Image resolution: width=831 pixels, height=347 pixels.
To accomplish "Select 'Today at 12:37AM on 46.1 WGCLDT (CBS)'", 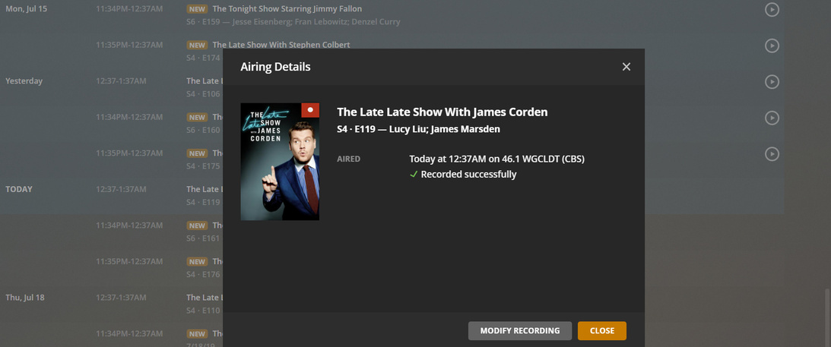I will pyautogui.click(x=497, y=159).
